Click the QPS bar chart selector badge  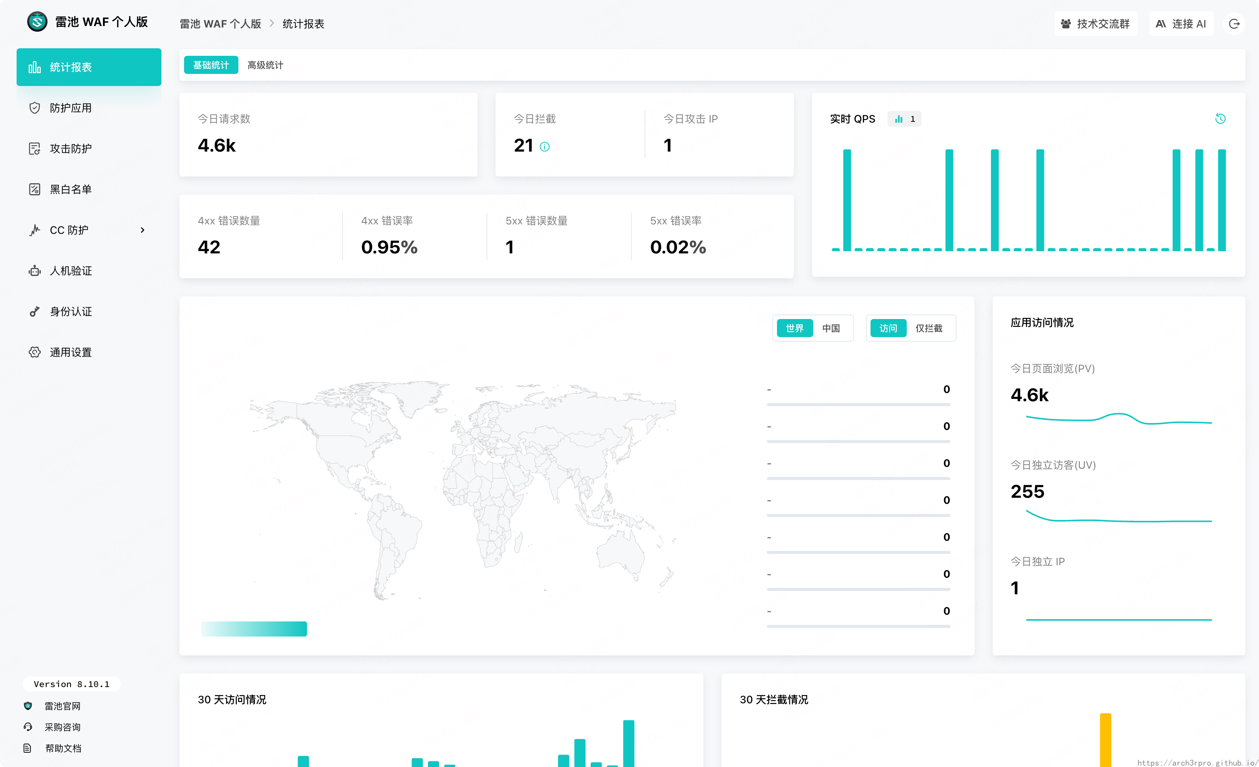coord(904,119)
